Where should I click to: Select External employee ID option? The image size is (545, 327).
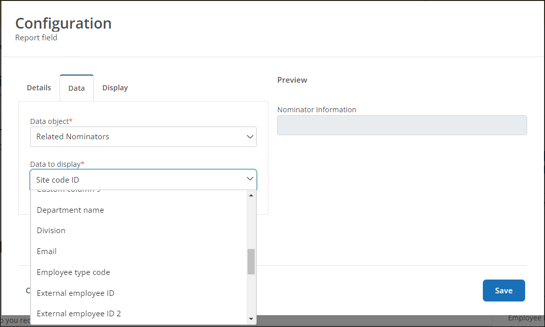[139, 293]
